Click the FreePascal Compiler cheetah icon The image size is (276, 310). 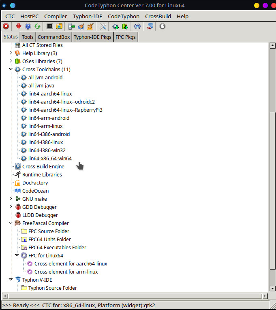[17, 223]
